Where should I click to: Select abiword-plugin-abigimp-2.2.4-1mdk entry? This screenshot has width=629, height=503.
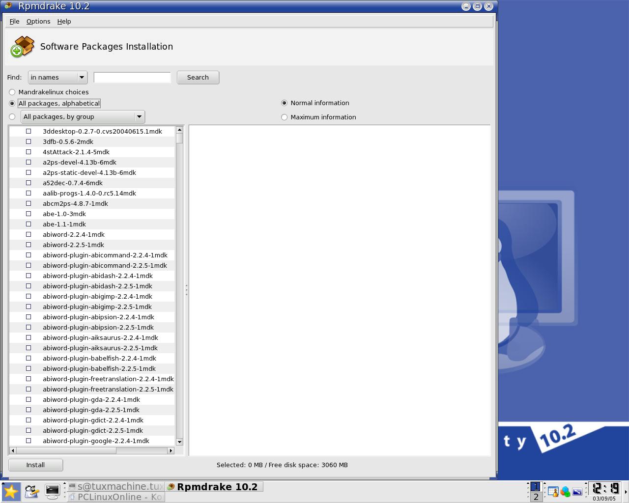pyautogui.click(x=97, y=296)
